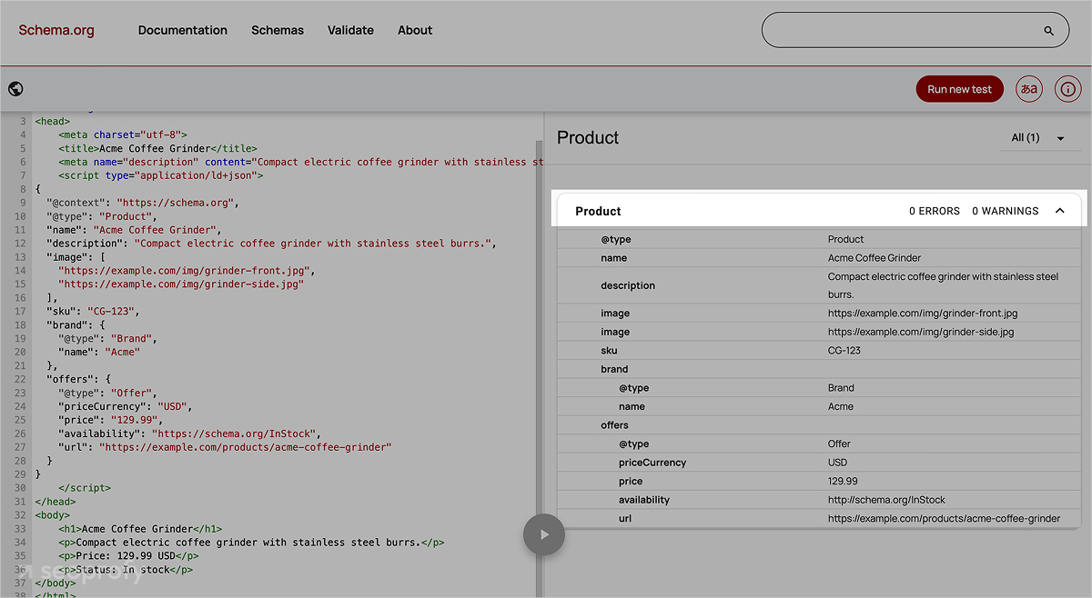Click the Schema.org logo
The image size is (1092, 598).
click(x=56, y=29)
